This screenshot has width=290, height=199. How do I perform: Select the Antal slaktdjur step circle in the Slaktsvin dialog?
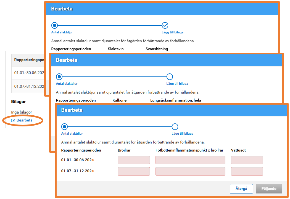tap(54, 25)
